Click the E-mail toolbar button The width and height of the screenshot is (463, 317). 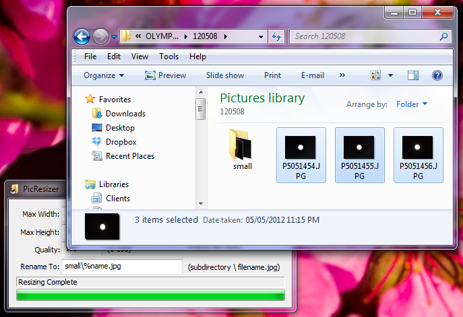[x=313, y=75]
